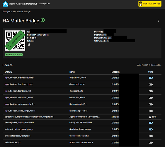Toggle the Steckdose Doppelgarage state switch

[151, 129]
